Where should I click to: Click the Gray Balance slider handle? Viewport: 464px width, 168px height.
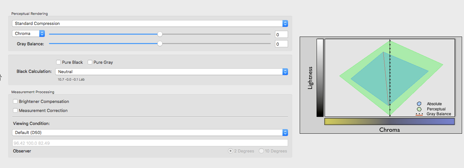[160, 44]
